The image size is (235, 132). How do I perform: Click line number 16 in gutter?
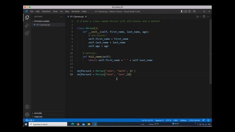click(71, 74)
